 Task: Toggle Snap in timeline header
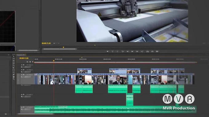pyautogui.click(x=27, y=62)
